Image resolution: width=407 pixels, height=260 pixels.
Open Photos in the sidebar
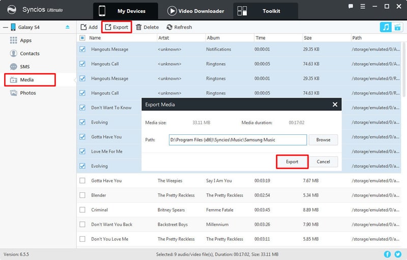click(23, 93)
